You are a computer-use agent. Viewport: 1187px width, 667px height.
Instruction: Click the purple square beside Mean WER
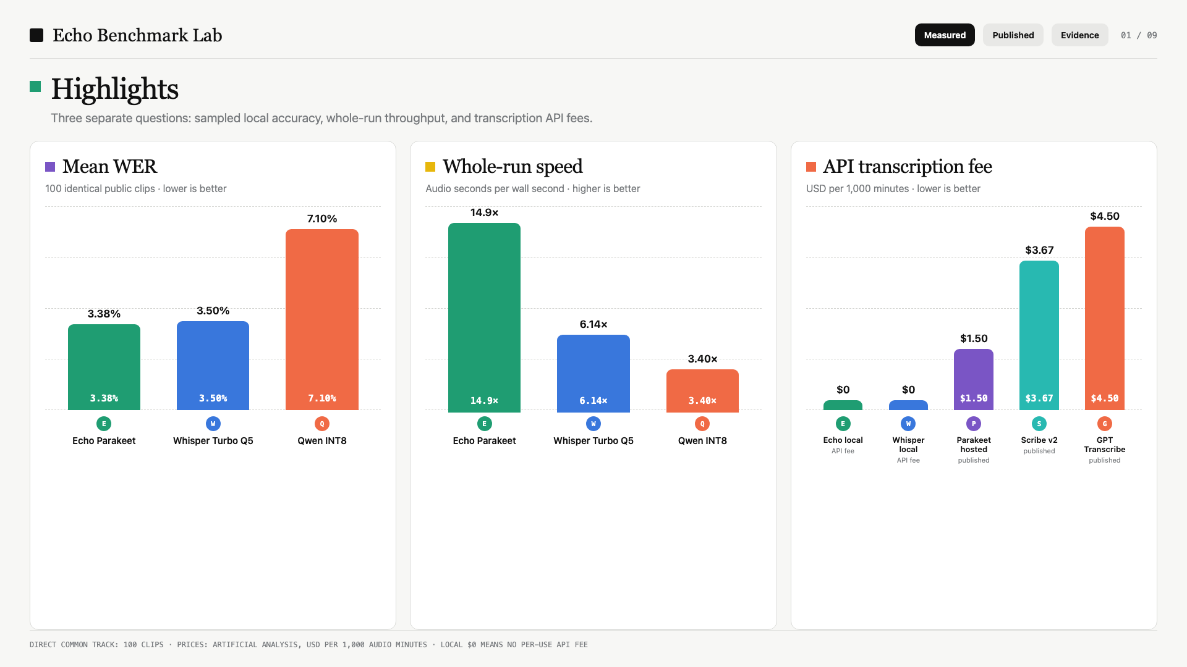point(50,167)
